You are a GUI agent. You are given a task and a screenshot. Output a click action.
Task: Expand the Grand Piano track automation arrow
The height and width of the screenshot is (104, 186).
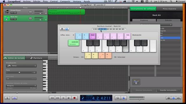pos(46,14)
